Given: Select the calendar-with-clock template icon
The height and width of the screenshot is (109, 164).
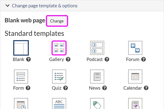Looking at the screenshot, I should (21, 104).
